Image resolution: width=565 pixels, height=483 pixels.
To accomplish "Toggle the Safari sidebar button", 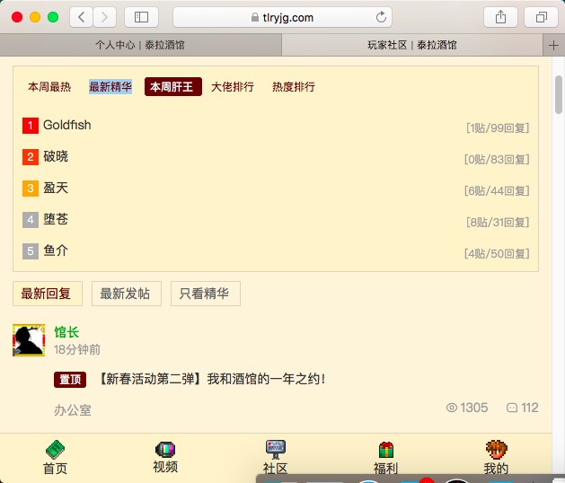I will click(141, 17).
